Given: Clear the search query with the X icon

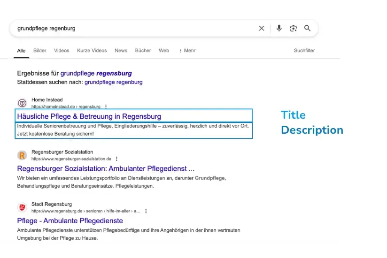Looking at the screenshot, I should coord(262,28).
